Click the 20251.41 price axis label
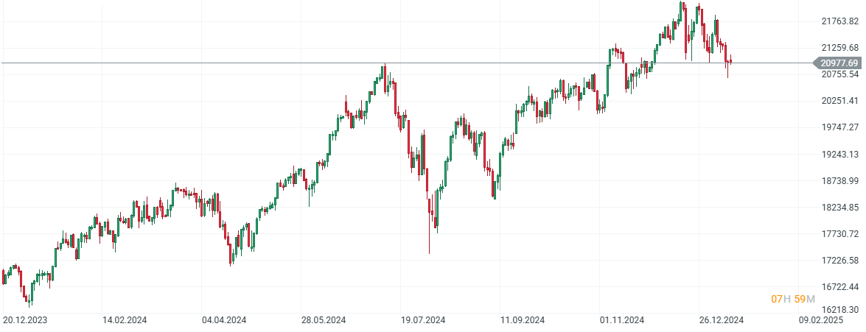The height and width of the screenshot is (332, 866). [x=841, y=101]
